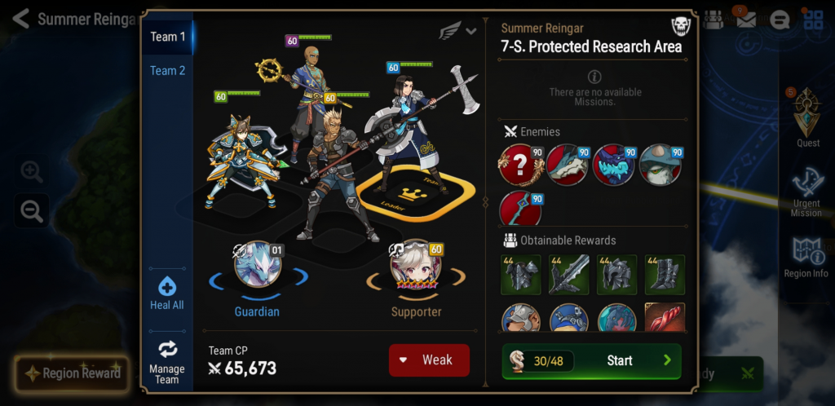
Task: Expand the wing formation dropdown arrow
Action: point(471,31)
